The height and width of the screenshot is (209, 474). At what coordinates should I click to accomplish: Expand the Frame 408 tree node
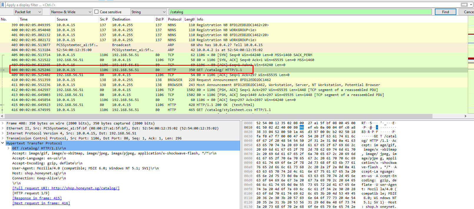(3, 123)
